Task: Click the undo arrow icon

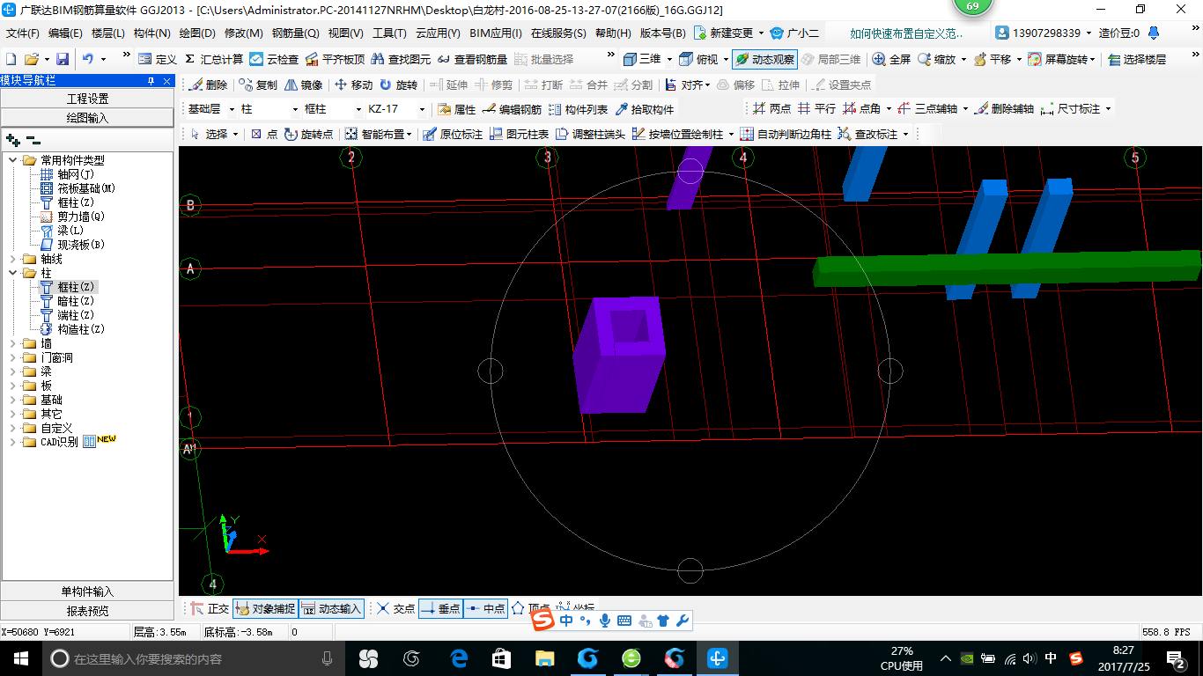Action: tap(88, 59)
